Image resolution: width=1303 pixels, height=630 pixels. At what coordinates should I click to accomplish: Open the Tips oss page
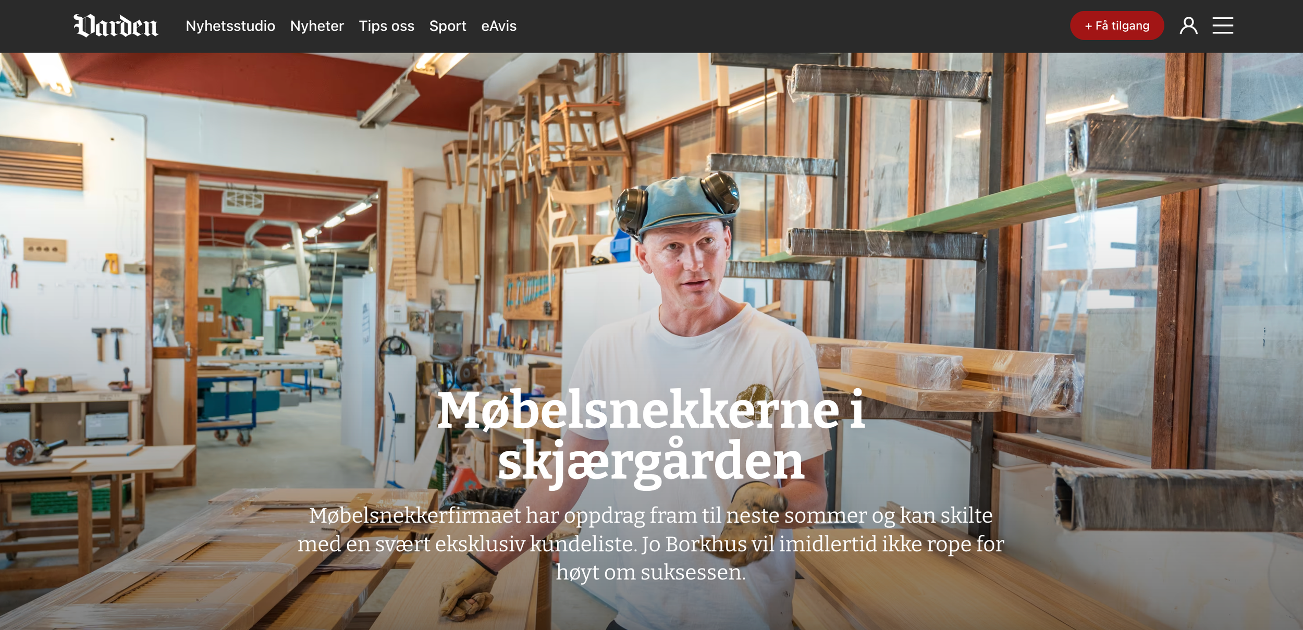(x=386, y=26)
